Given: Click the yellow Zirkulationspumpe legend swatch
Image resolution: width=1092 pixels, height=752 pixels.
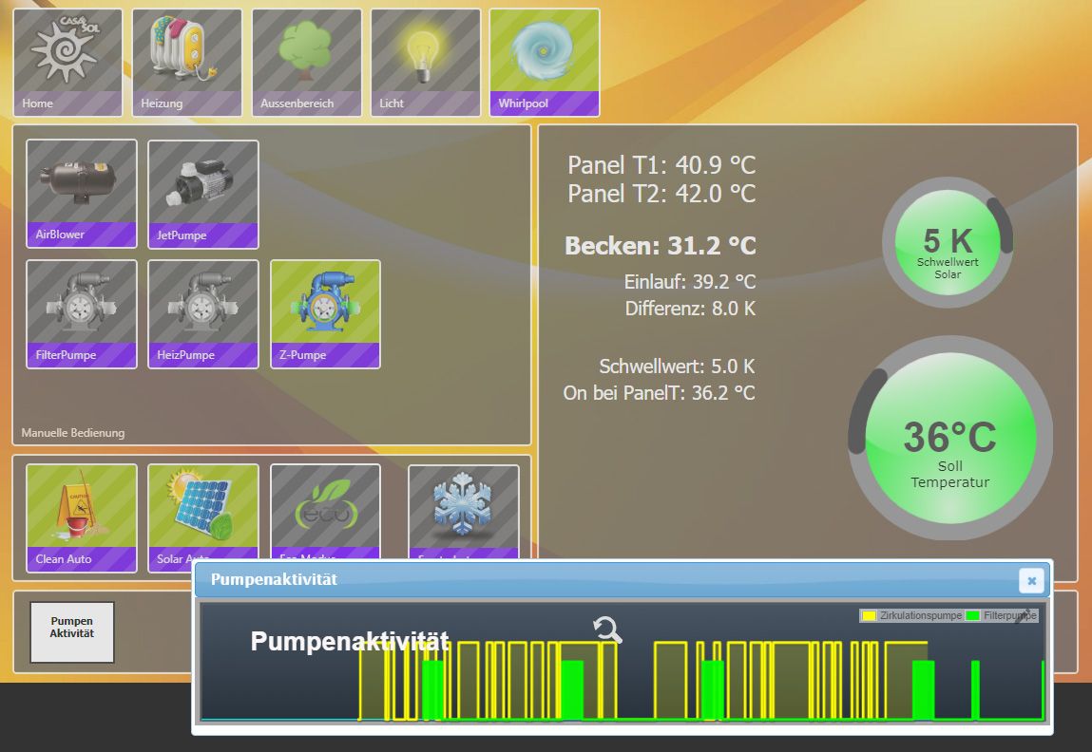Looking at the screenshot, I should coord(870,615).
